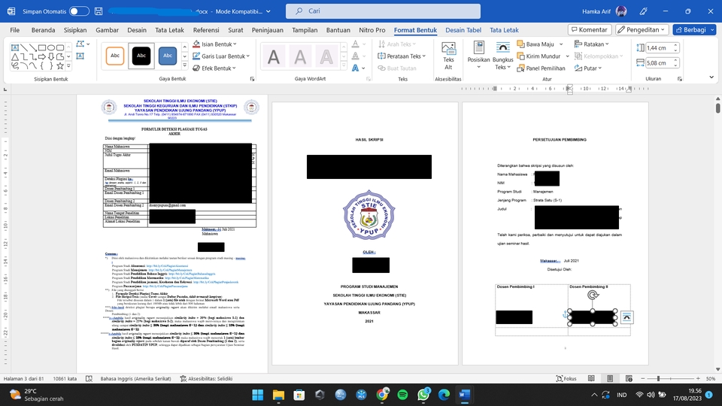Viewport: 722px width, 406px height.
Task: Open the Gaya Bentuk dialog launcher
Action: (253, 79)
